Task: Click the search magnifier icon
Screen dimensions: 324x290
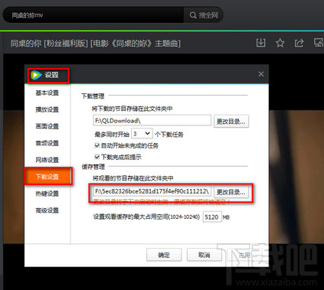Action: pyautogui.click(x=193, y=15)
